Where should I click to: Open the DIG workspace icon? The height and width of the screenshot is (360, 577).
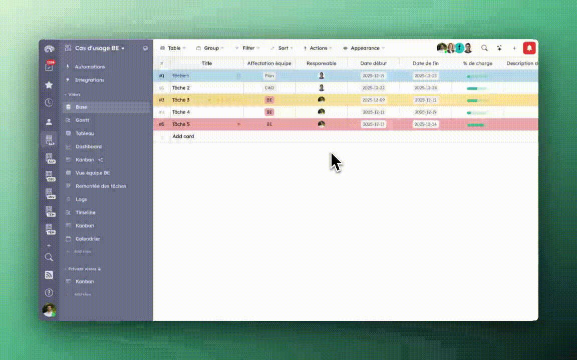tap(50, 176)
